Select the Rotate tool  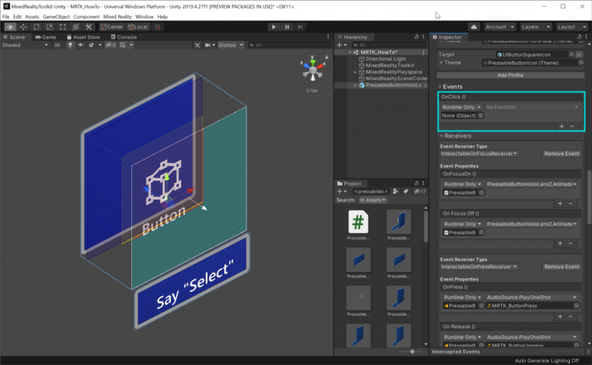tap(36, 27)
